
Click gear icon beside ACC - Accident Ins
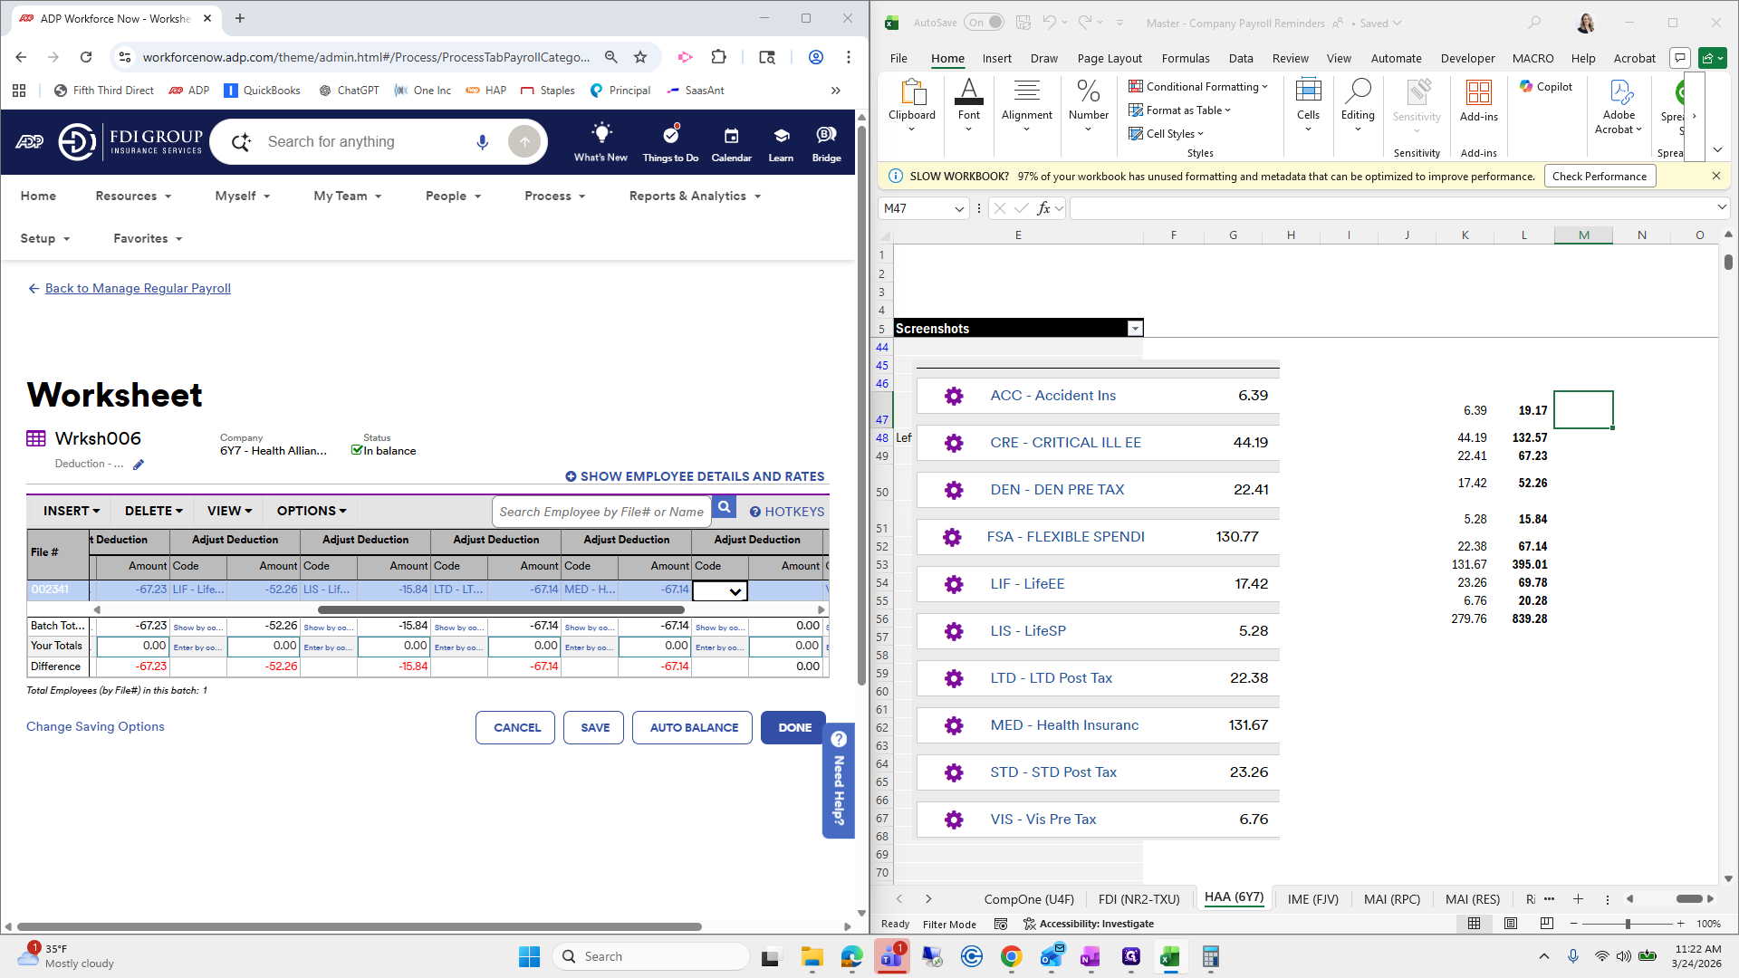pyautogui.click(x=954, y=396)
